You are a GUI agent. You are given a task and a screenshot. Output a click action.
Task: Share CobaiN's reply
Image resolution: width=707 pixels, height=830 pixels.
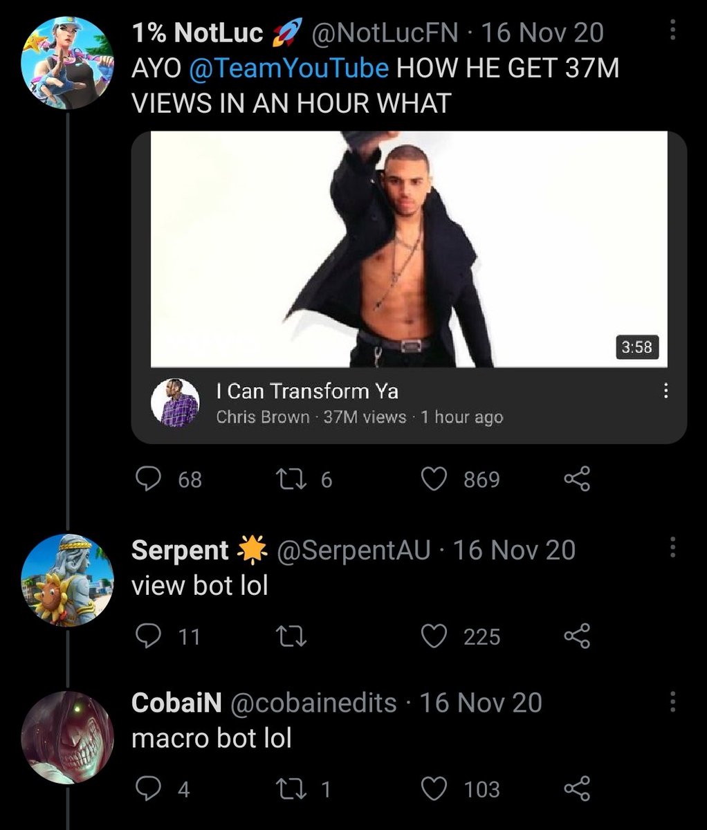577,789
